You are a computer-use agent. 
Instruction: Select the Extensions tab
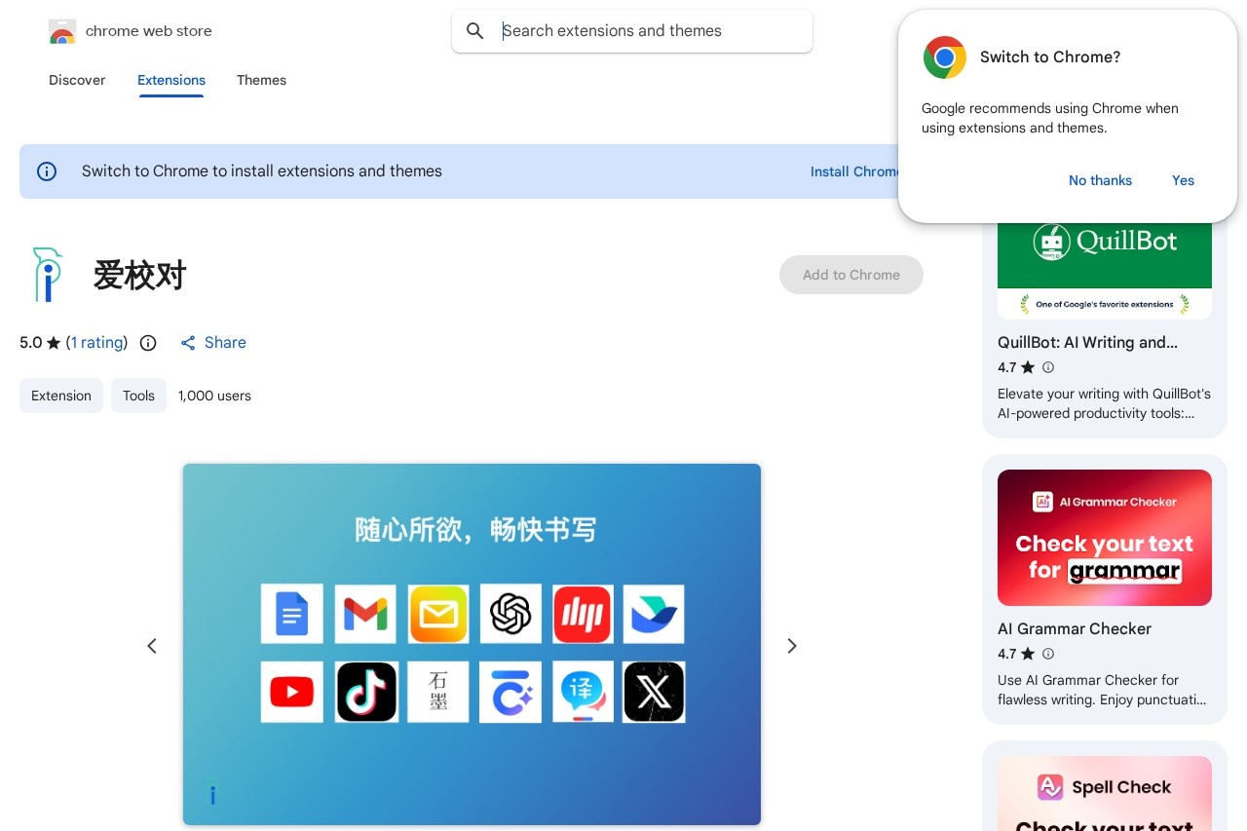[171, 80]
